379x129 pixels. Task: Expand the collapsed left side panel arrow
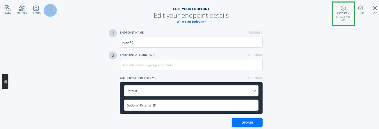(5, 82)
